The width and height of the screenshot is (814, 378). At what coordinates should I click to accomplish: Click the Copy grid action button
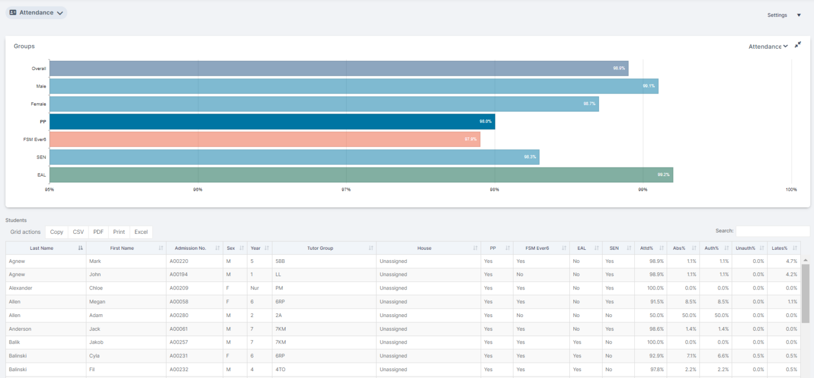pos(56,232)
